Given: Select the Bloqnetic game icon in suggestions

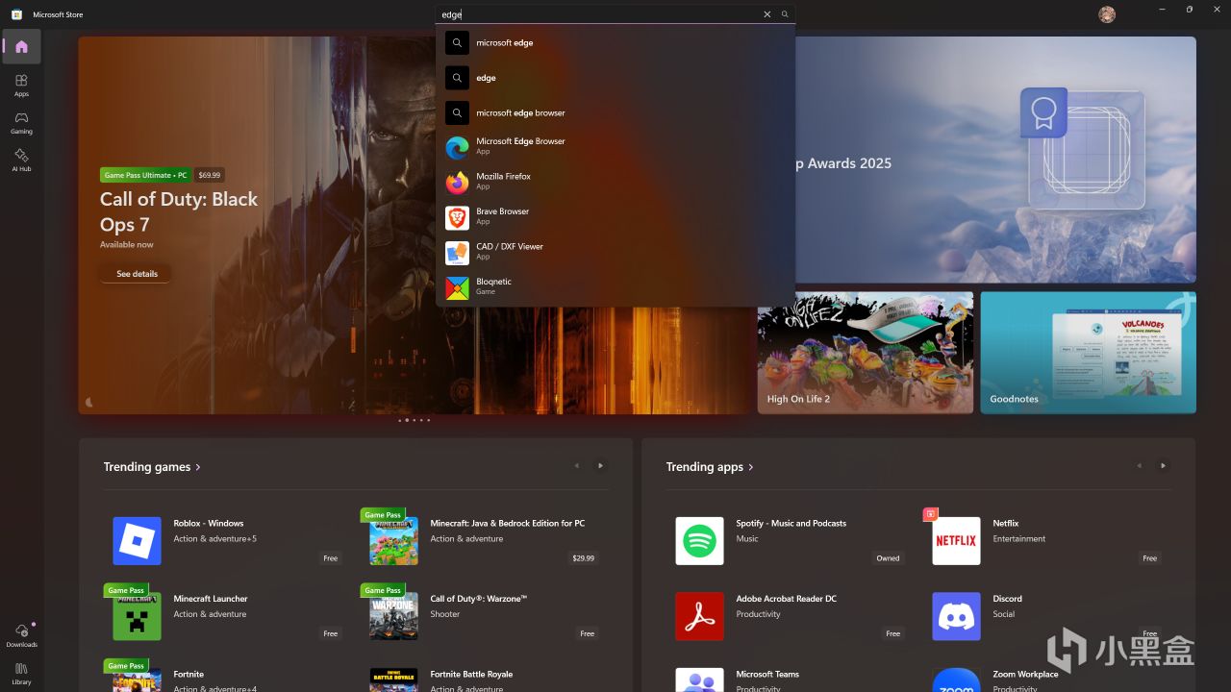Looking at the screenshot, I should (x=457, y=287).
